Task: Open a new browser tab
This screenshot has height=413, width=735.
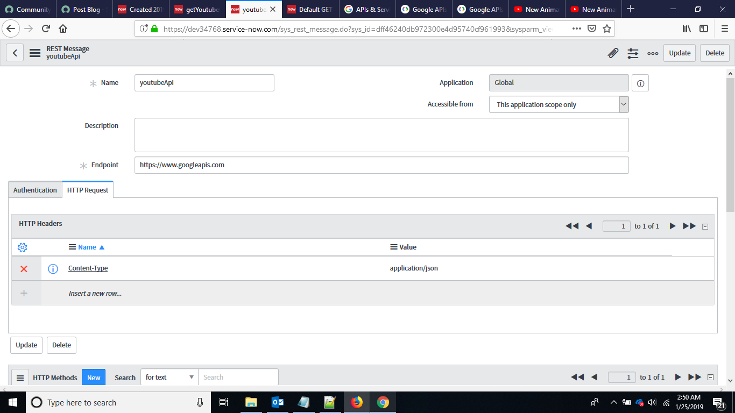Action: (x=631, y=9)
